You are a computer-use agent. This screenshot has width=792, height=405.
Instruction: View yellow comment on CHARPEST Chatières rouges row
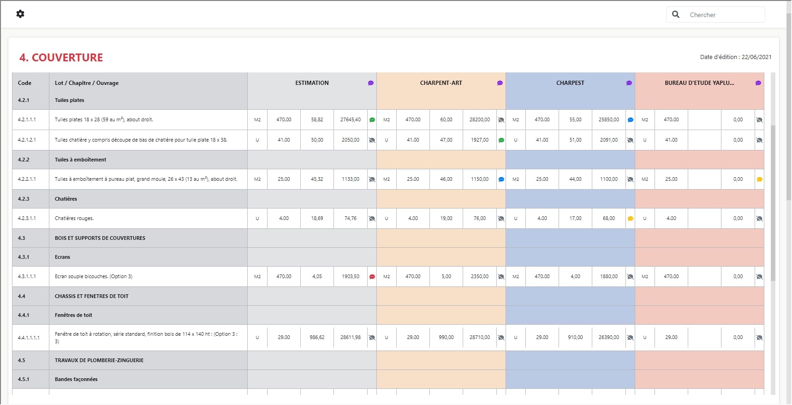point(631,219)
